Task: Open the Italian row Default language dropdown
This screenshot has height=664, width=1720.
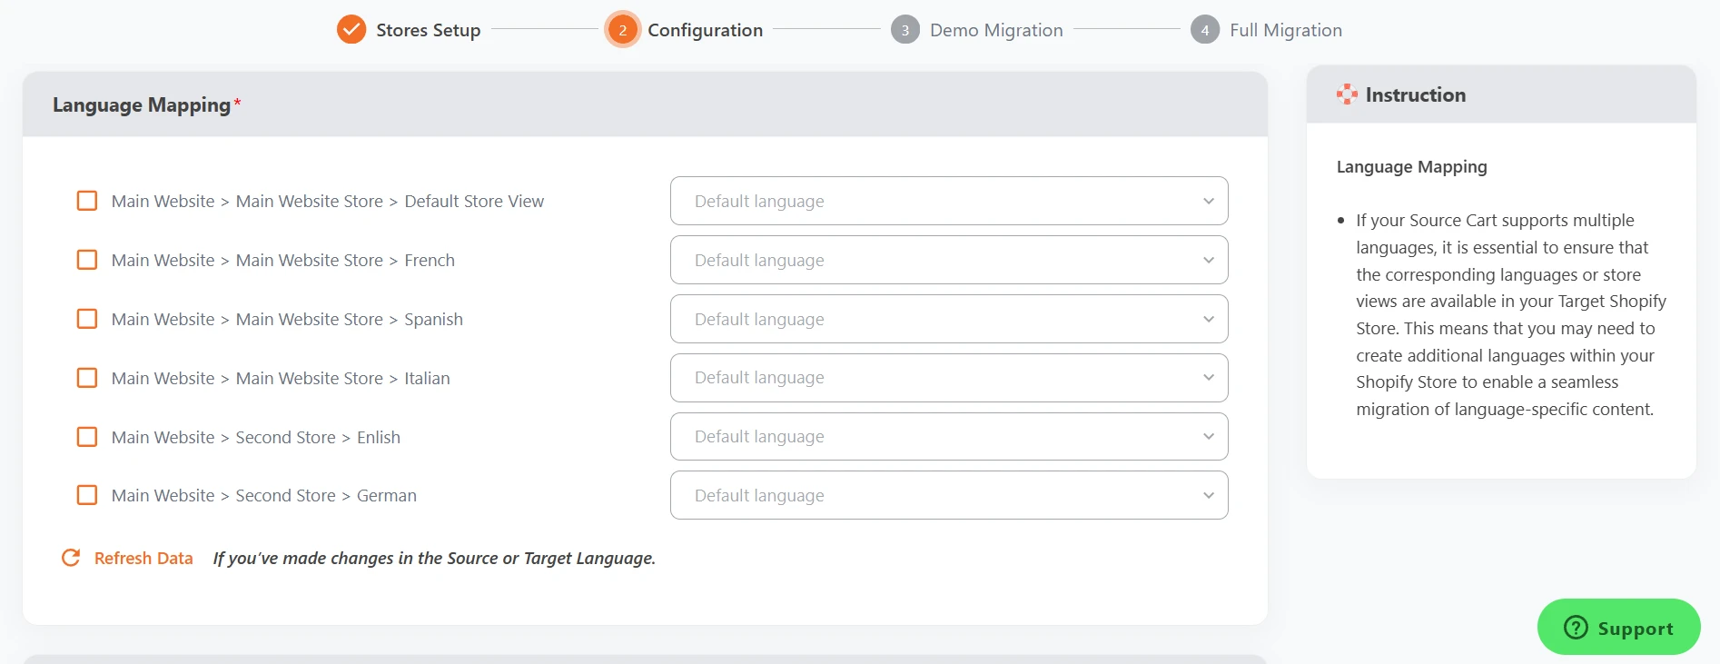Action: point(949,378)
